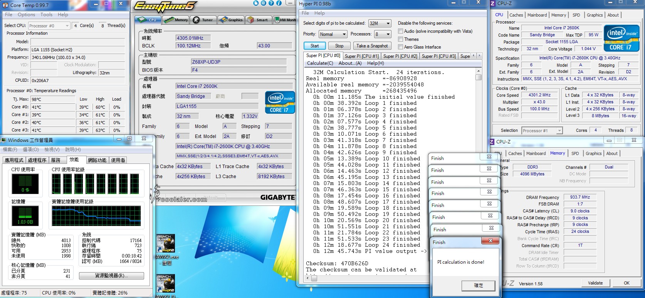The image size is (645, 298).
Task: Open Hyper PI Help menu
Action: click(319, 13)
